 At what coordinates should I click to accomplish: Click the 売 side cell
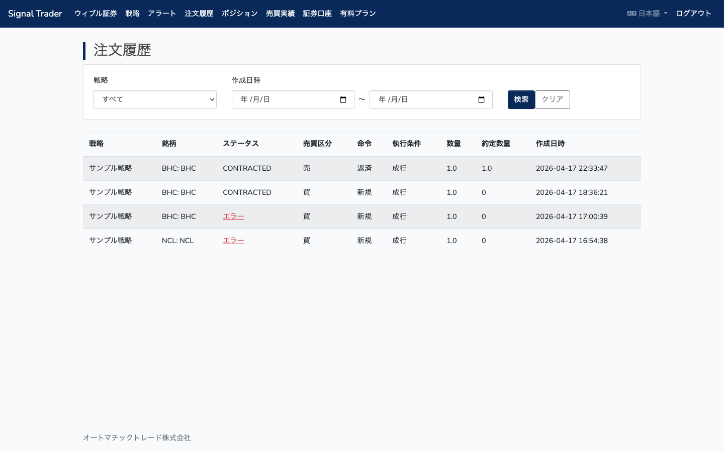coord(307,168)
